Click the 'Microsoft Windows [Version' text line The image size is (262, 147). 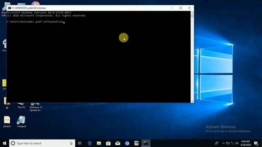point(39,13)
